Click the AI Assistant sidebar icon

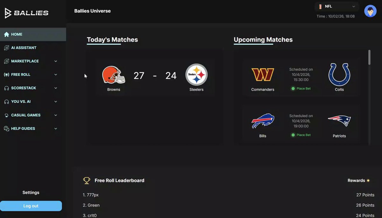pyautogui.click(x=6, y=48)
